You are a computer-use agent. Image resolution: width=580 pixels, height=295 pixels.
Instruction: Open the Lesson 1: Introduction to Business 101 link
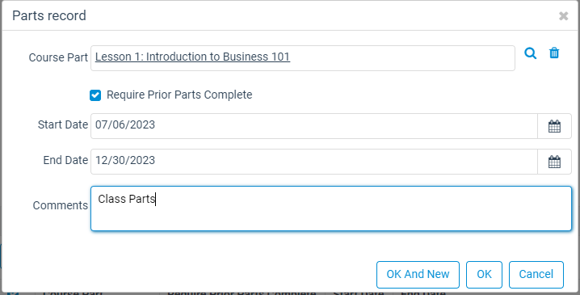tap(193, 57)
